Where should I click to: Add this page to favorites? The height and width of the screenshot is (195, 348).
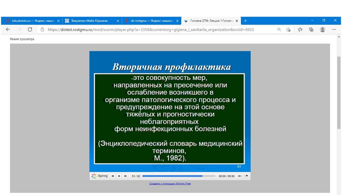pos(288,30)
